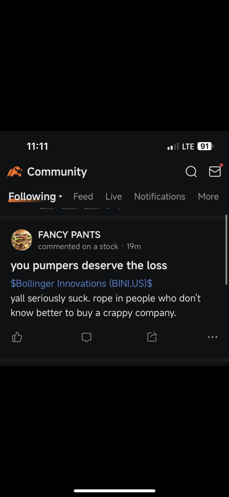229x497 pixels.
Task: Open the Notifications tab
Action: click(160, 196)
